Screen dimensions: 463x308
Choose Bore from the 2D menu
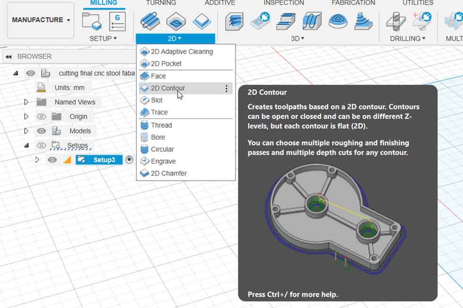point(186,137)
